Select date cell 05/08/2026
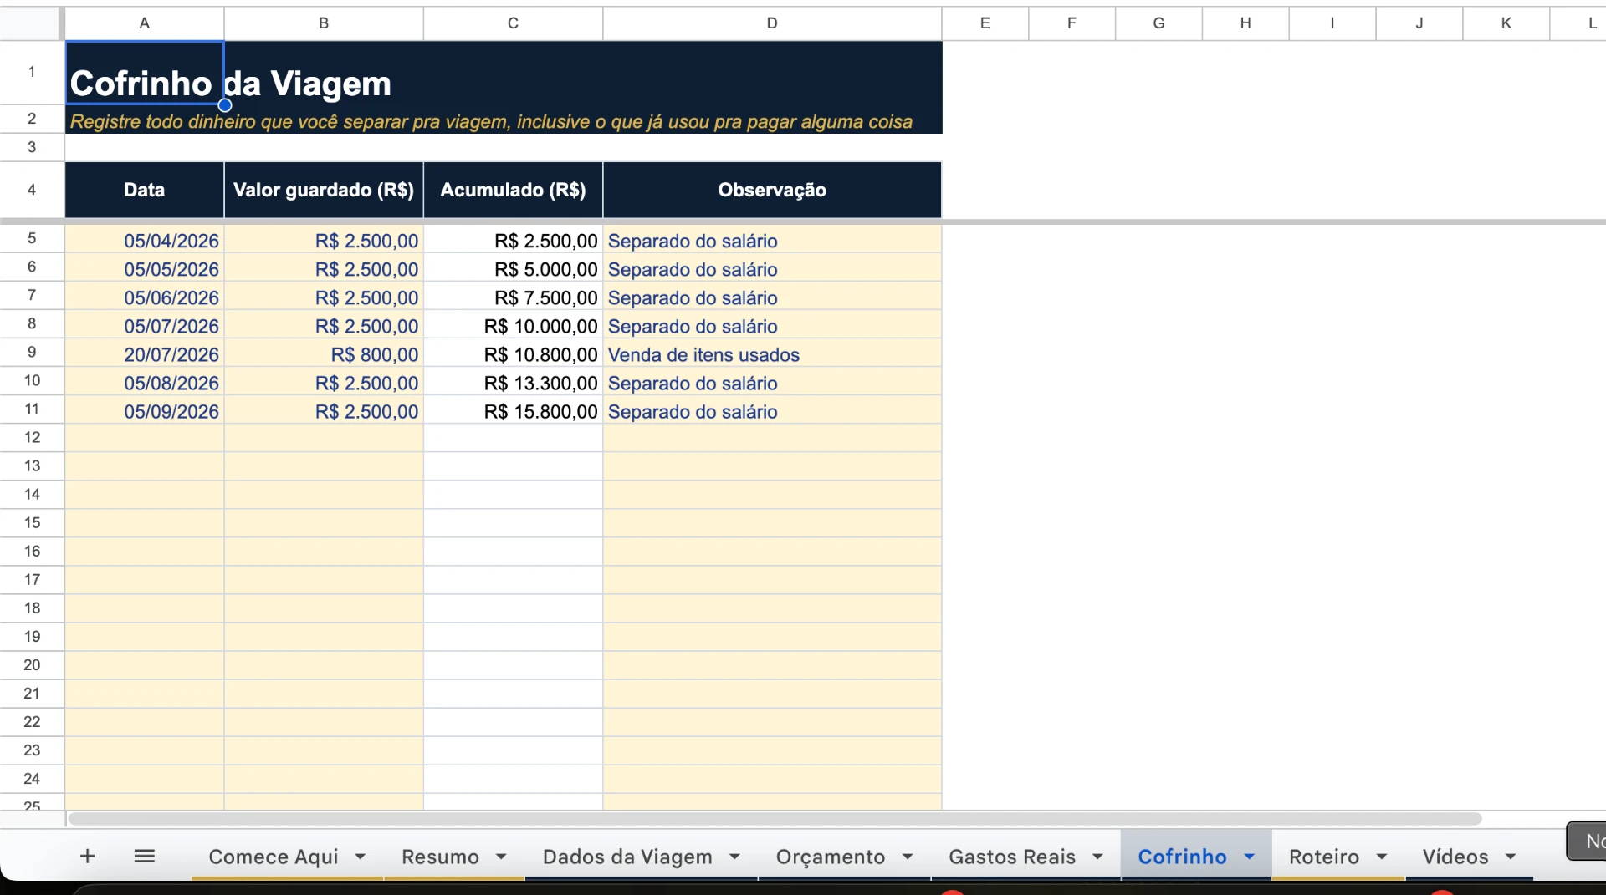Screen dimensions: 1606x895 point(145,383)
